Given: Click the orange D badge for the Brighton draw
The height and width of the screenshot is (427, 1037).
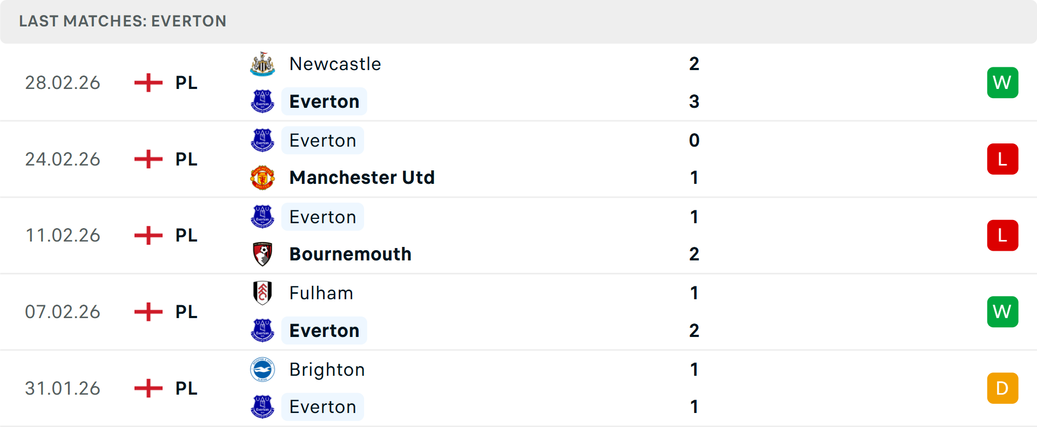Looking at the screenshot, I should (1002, 388).
